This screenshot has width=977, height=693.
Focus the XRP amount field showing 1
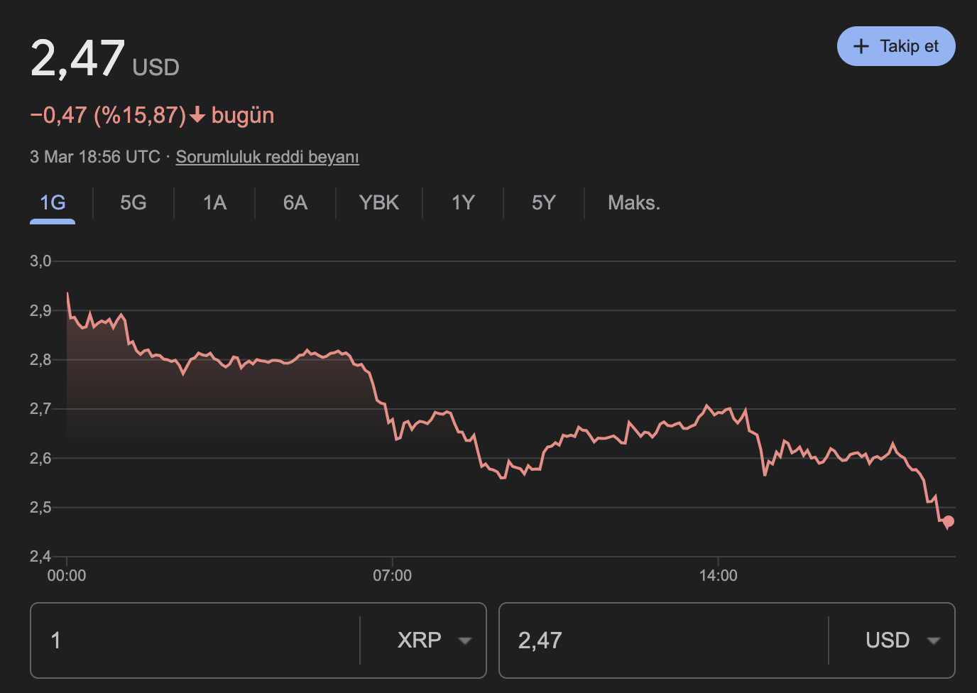[x=195, y=640]
